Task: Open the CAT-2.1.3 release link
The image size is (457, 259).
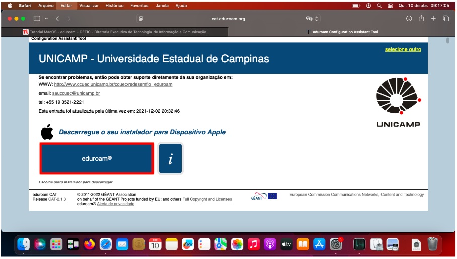Action: pyautogui.click(x=57, y=199)
